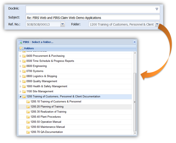This screenshot has width=176, height=143.
Task: Expand the 0900 Quality Management node
Action: [20, 82]
